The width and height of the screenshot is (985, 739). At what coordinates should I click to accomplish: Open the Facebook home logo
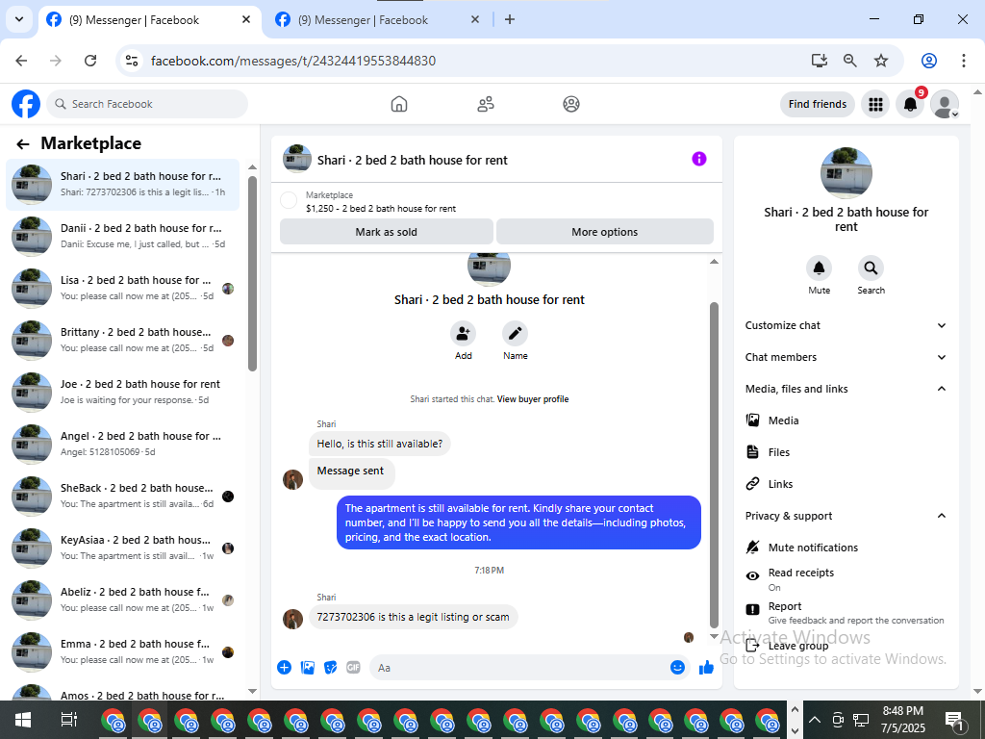point(26,104)
